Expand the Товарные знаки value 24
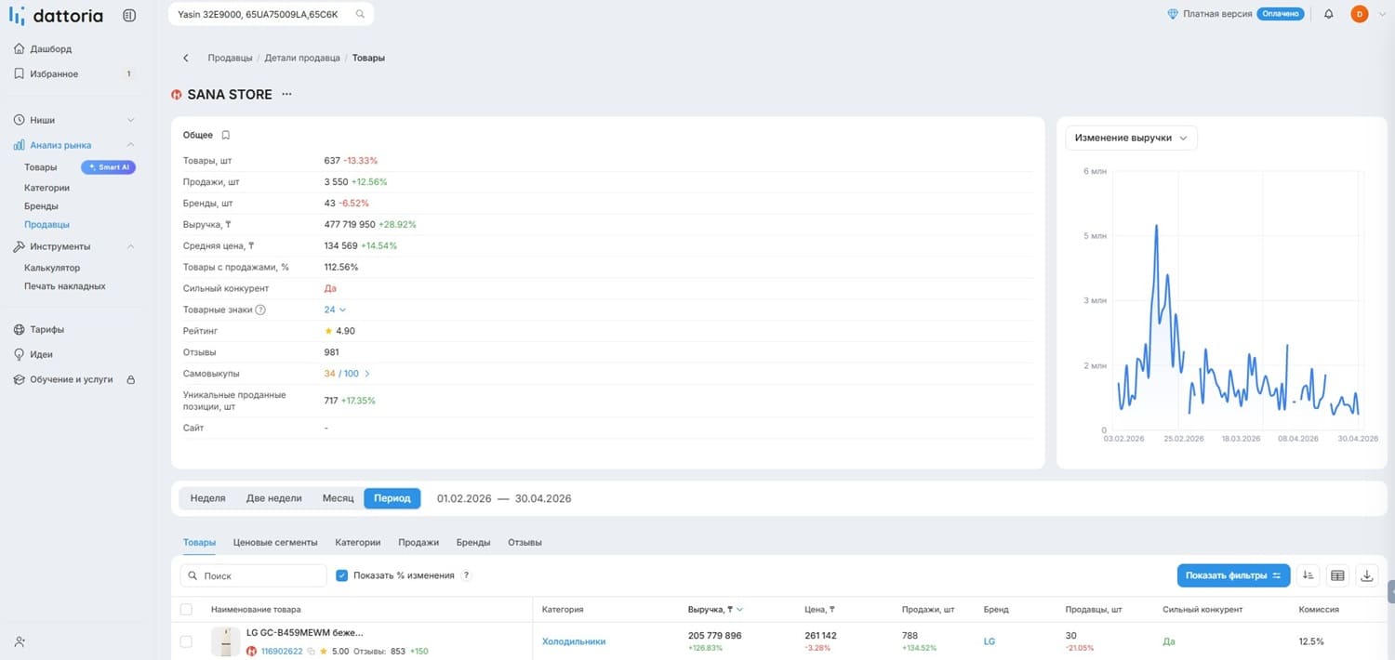This screenshot has width=1395, height=660. click(x=335, y=310)
